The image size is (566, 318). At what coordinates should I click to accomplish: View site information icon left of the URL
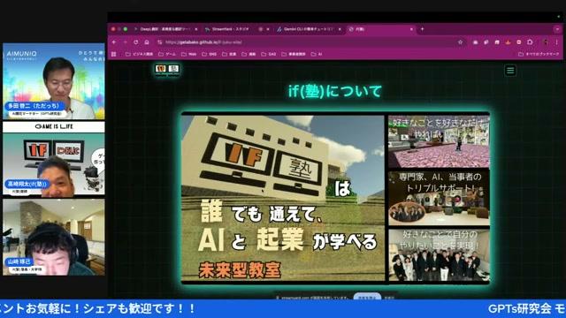pyautogui.click(x=159, y=42)
